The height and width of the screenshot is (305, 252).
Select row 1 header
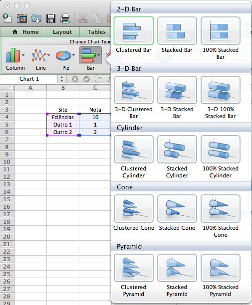point(7,95)
